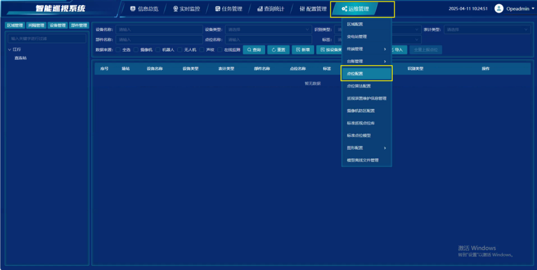Open the 配置管理 tab
The height and width of the screenshot is (270, 537).
pyautogui.click(x=313, y=9)
